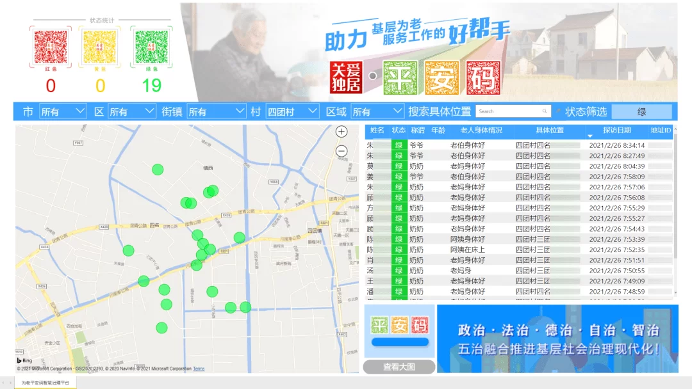Select the red status QR code icon
Viewport: 692px width, 389px height.
pyautogui.click(x=51, y=47)
